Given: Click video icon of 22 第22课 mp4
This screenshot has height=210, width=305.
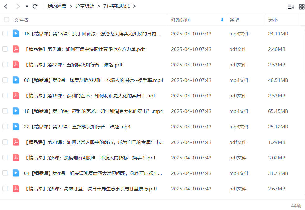Looking at the screenshot, I should tap(16, 127).
